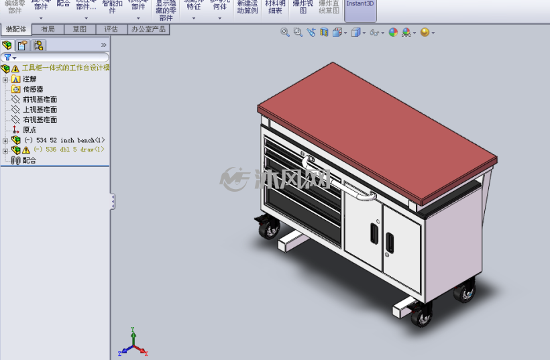The height and width of the screenshot is (360, 550).
Task: Click Hide/Show Items glasses icon
Action: (374, 33)
